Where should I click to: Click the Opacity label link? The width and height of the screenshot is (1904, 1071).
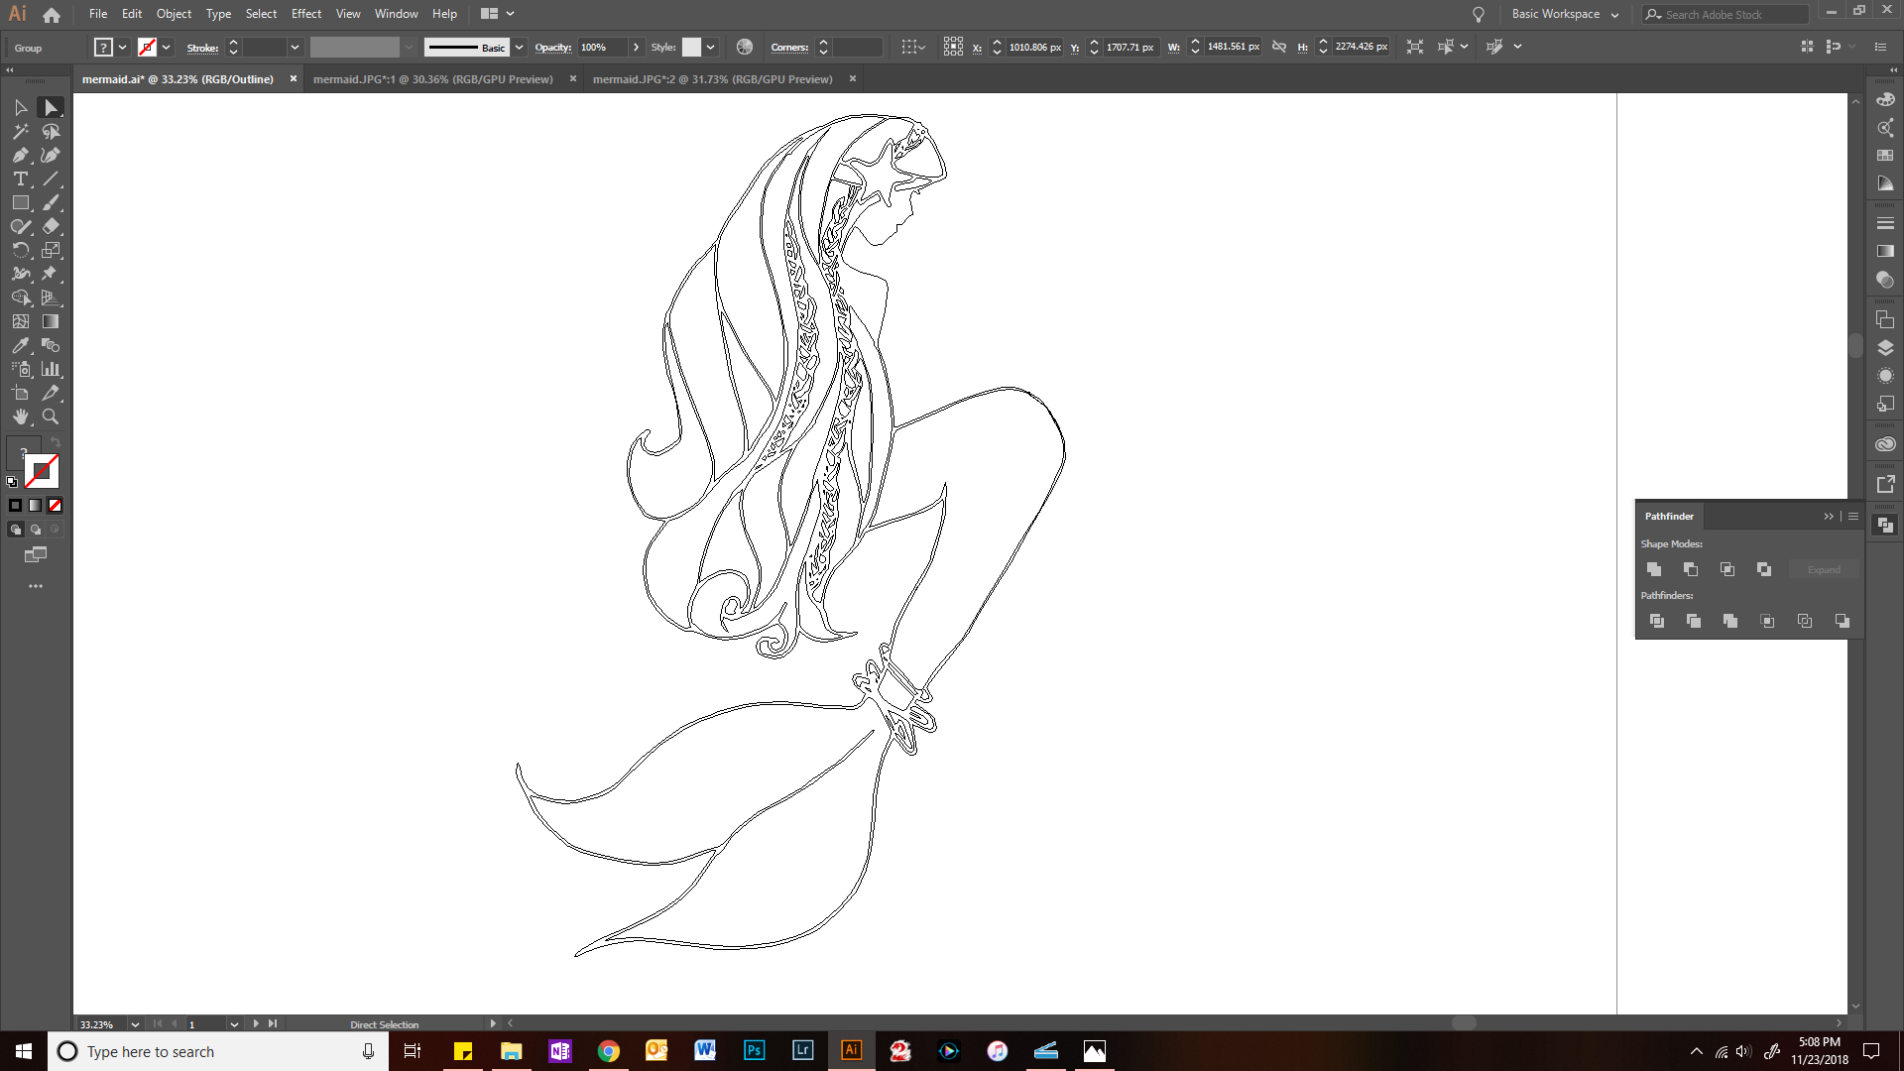click(x=552, y=47)
